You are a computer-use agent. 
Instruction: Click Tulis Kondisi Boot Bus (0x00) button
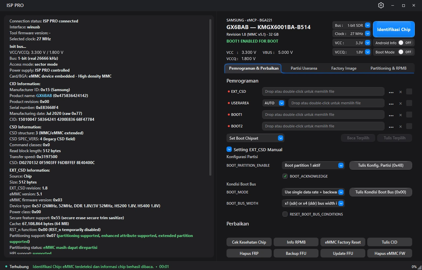(381, 192)
